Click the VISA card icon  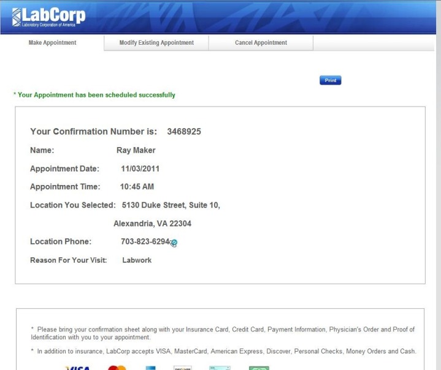pyautogui.click(x=77, y=368)
